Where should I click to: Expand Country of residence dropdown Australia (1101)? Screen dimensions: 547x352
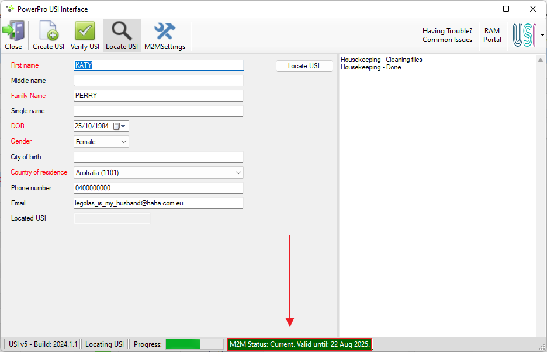[158, 173]
